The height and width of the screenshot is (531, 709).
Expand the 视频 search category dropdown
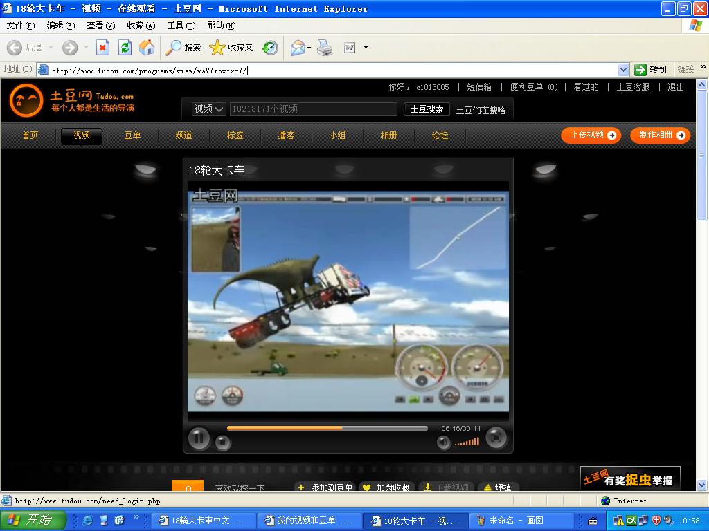(209, 109)
